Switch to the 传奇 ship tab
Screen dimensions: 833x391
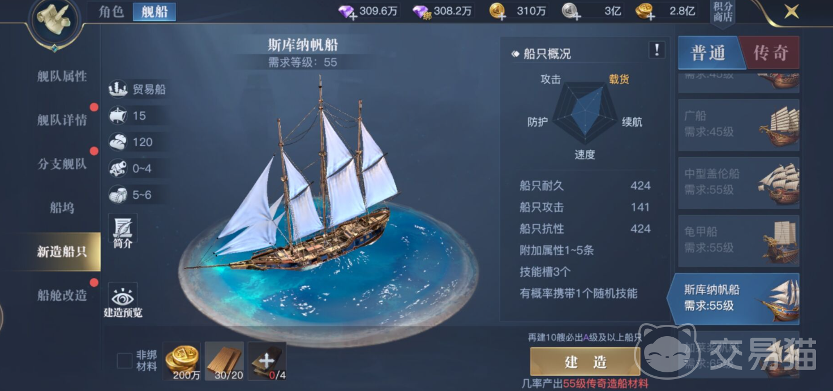(x=771, y=53)
